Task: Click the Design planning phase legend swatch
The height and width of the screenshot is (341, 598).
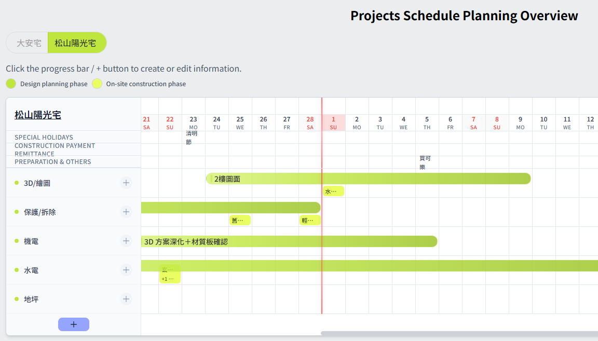Action: click(11, 84)
